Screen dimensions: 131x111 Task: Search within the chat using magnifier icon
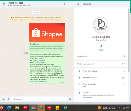64,4
